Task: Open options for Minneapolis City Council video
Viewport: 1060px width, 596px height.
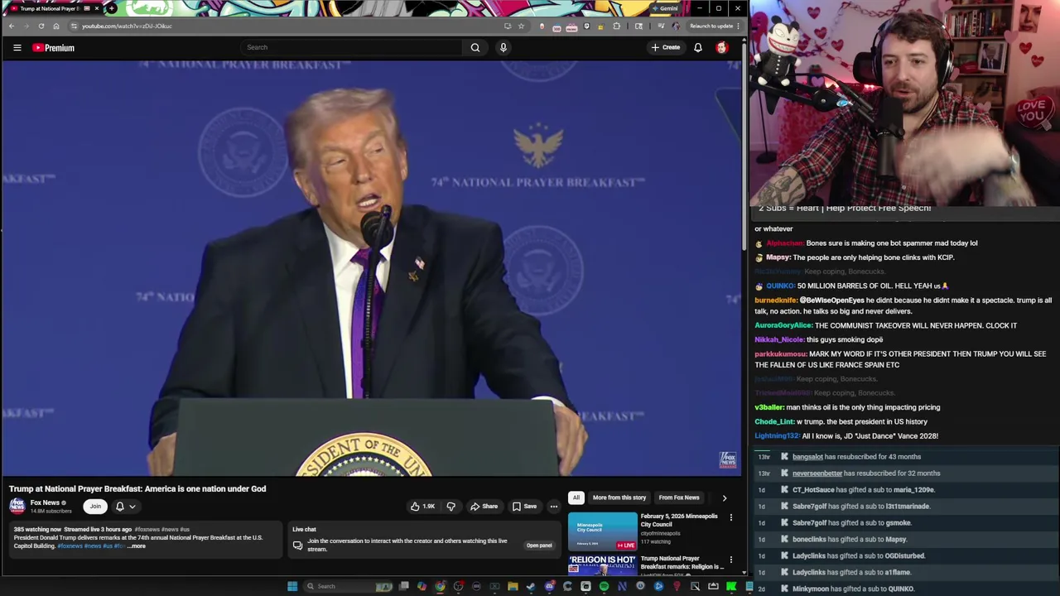Action: coord(730,517)
